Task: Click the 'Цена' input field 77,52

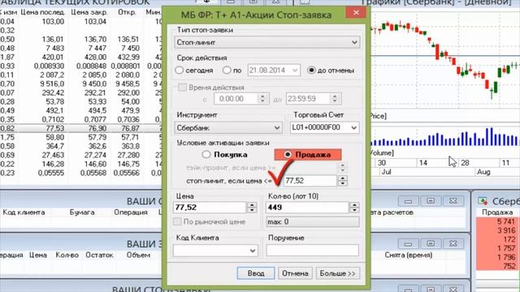Action: point(210,208)
